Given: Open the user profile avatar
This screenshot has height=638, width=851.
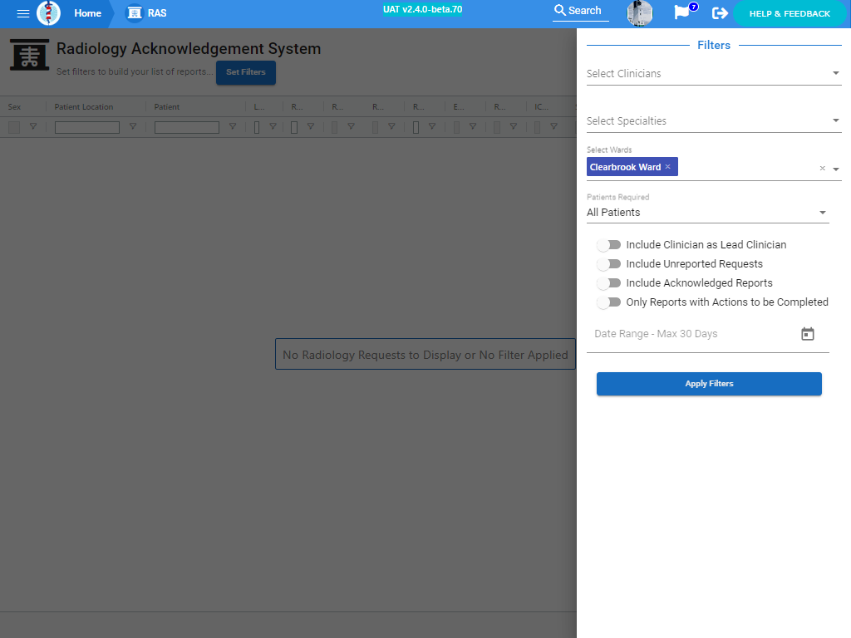Looking at the screenshot, I should [639, 13].
